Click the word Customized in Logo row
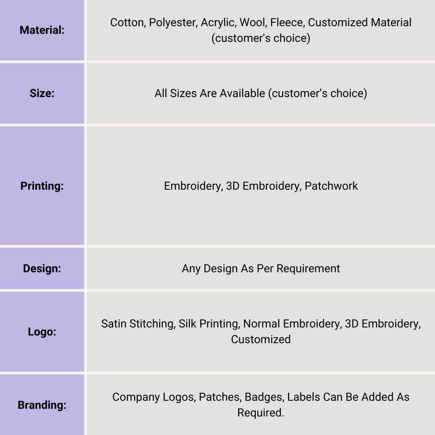This screenshot has height=435, width=435. point(261,339)
